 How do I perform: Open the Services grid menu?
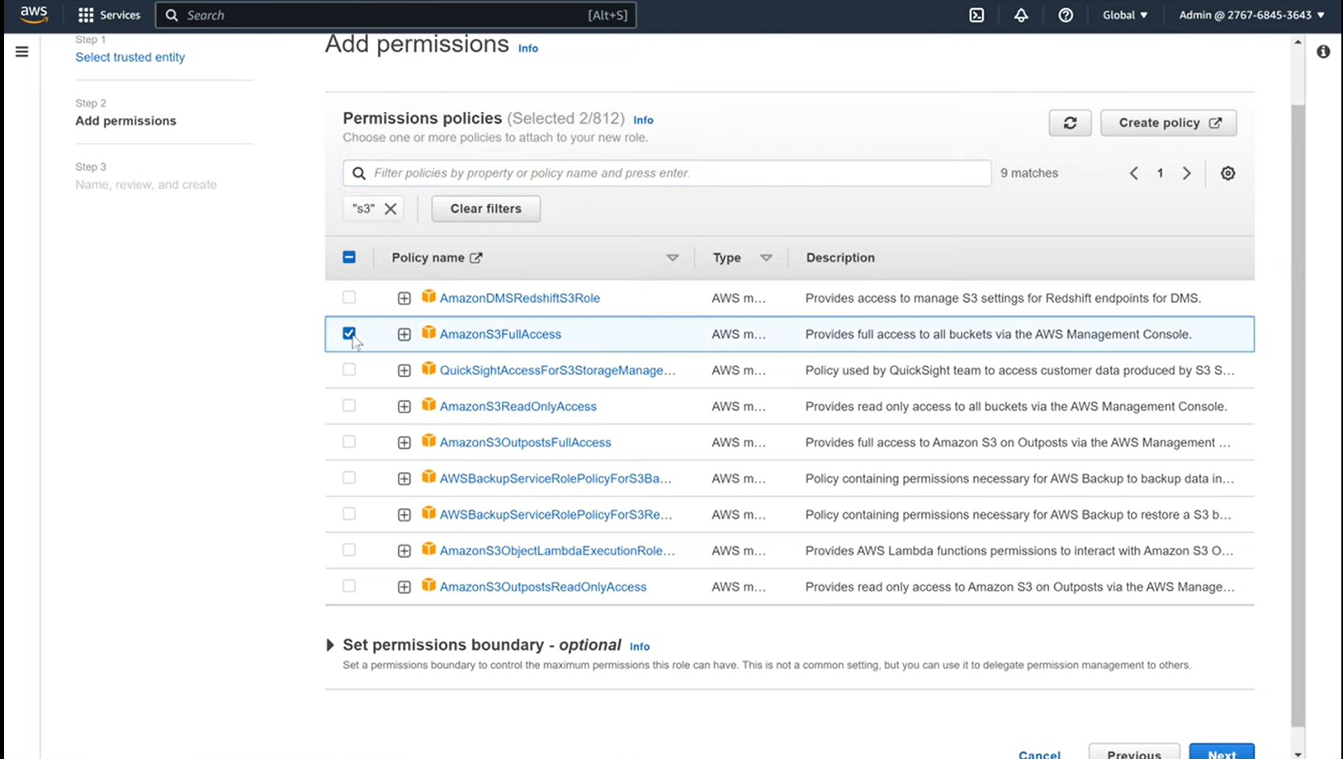click(x=109, y=15)
